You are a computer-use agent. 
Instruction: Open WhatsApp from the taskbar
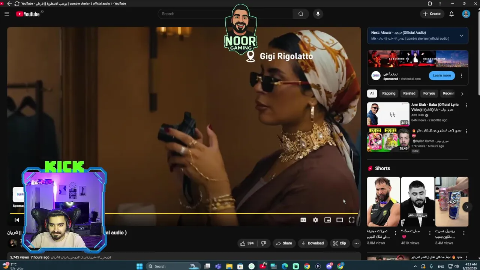(252, 266)
